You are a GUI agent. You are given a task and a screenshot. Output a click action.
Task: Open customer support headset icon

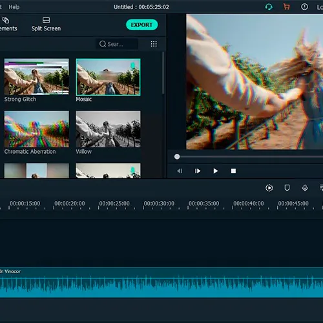(x=269, y=7)
